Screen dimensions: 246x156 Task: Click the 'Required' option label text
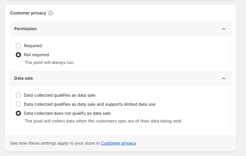pos(33,46)
